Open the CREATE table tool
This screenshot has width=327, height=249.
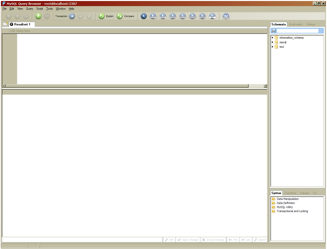tap(226, 16)
